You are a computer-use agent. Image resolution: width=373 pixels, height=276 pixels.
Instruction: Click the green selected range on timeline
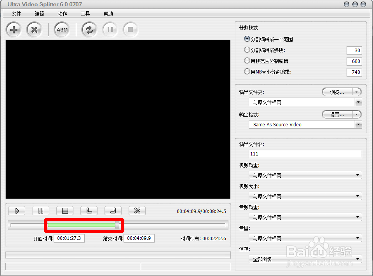pos(82,225)
